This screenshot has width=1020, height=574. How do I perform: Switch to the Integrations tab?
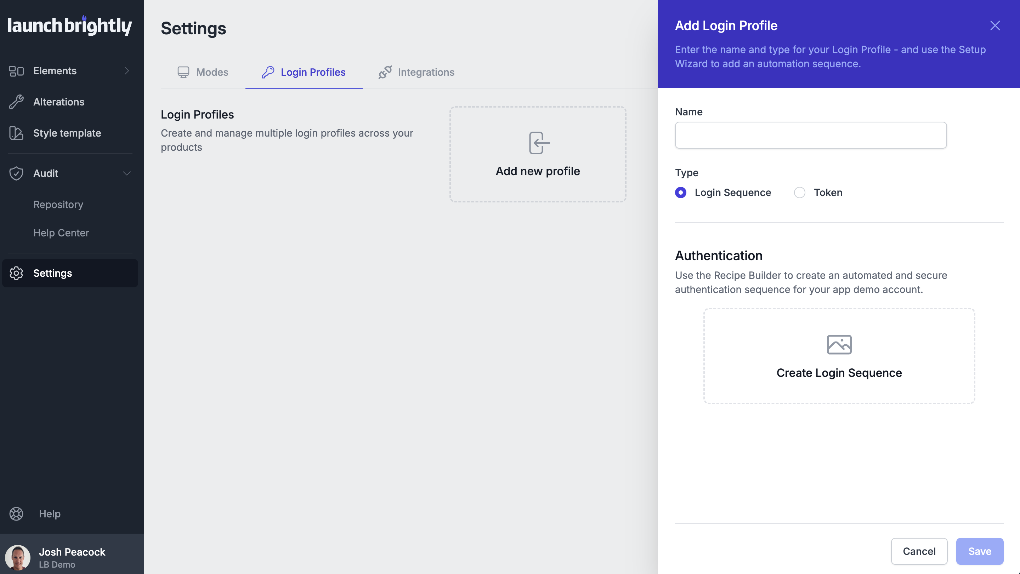click(416, 72)
